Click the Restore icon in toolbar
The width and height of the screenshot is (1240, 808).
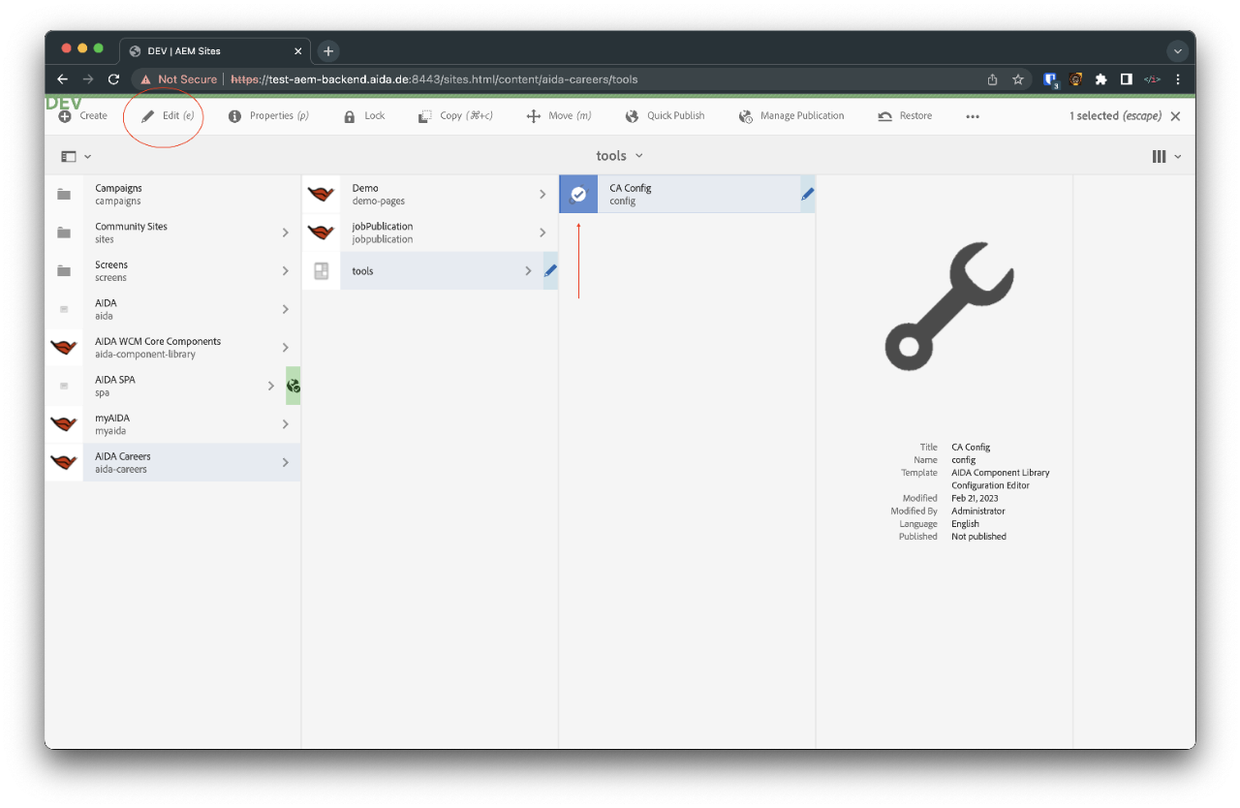tap(884, 116)
